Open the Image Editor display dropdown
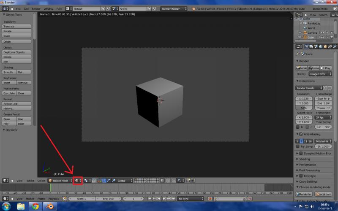Viewport: 338px width, 211px height. pyautogui.click(x=320, y=74)
